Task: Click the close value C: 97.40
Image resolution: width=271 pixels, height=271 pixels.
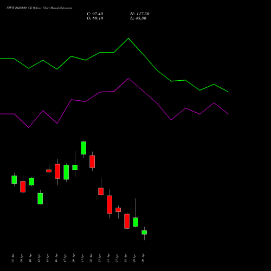Action: coord(95,14)
